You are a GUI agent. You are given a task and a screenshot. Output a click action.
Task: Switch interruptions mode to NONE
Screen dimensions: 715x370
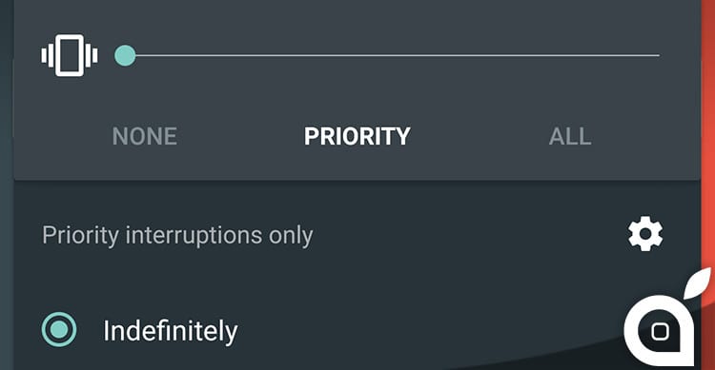(x=145, y=136)
